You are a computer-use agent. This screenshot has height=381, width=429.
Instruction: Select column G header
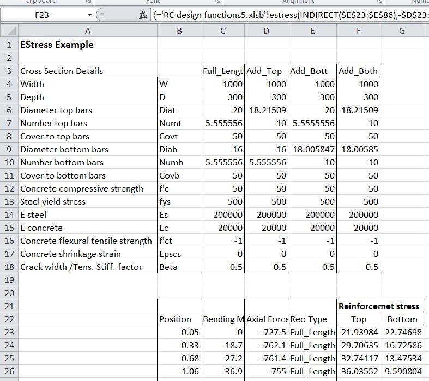[402, 32]
